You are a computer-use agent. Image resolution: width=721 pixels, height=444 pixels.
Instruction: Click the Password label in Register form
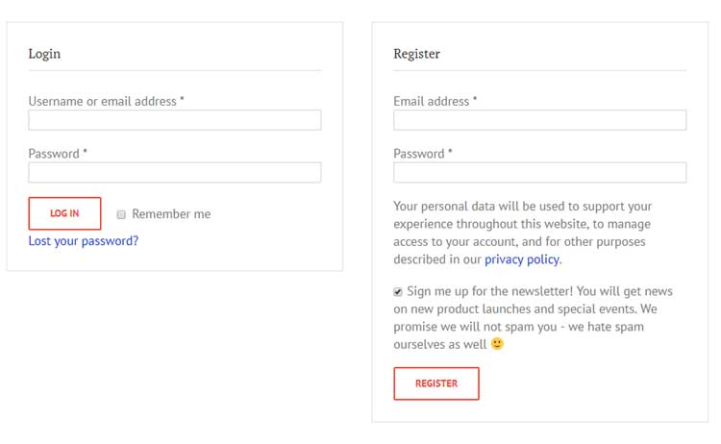point(419,154)
